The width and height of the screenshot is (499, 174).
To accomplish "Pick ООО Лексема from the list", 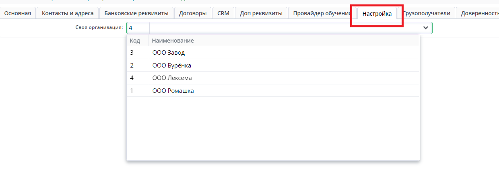I will click(172, 78).
